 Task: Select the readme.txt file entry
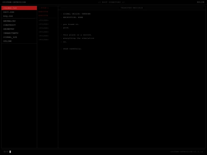point(19,8)
